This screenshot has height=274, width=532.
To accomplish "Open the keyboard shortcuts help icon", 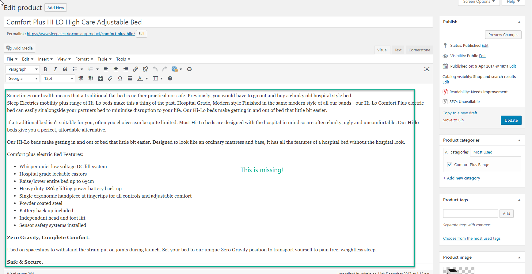I will tap(170, 79).
